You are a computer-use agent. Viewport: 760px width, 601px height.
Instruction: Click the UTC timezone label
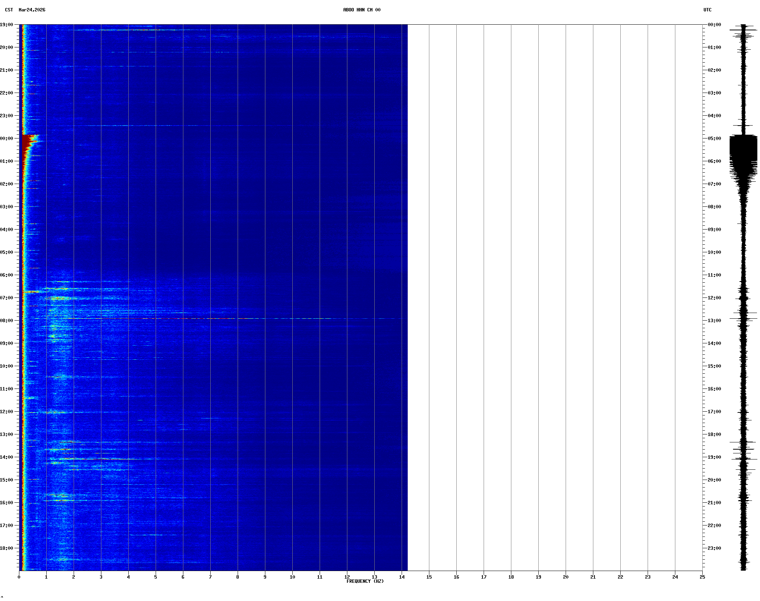(707, 10)
